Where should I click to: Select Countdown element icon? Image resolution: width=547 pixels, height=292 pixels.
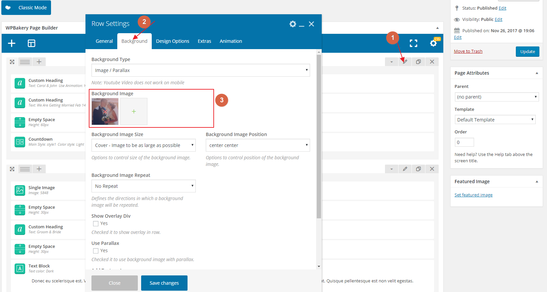click(x=20, y=142)
